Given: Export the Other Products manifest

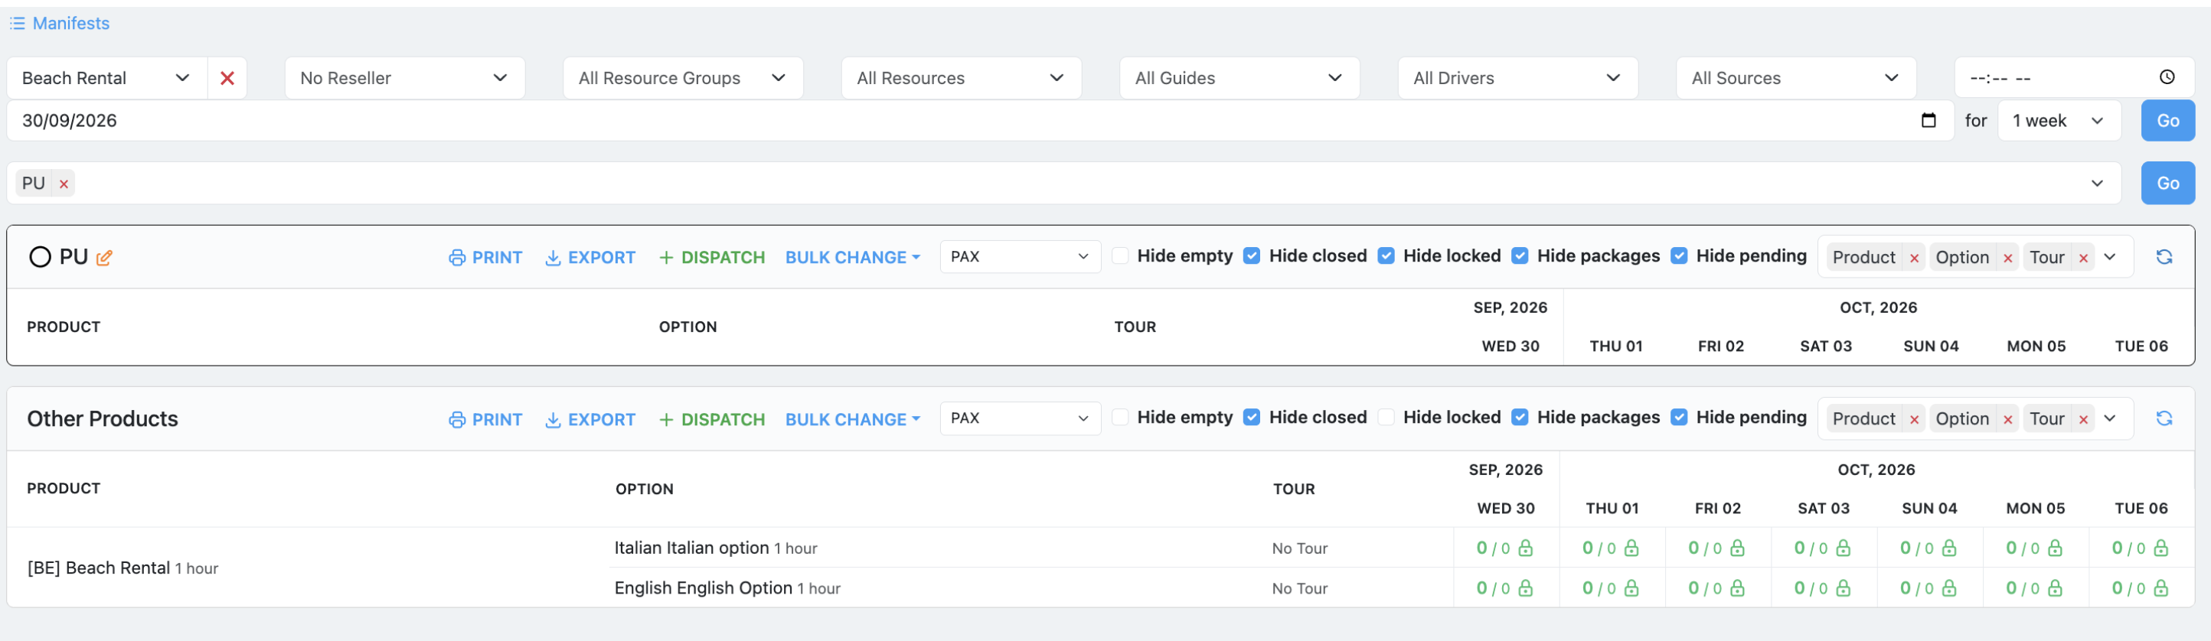Looking at the screenshot, I should [x=589, y=420].
